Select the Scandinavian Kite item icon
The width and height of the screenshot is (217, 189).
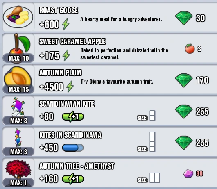point(18,107)
